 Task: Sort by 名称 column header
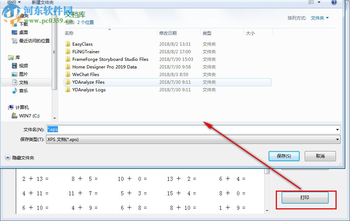[x=69, y=33]
